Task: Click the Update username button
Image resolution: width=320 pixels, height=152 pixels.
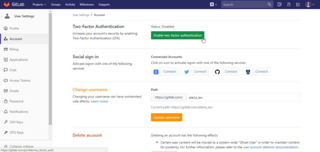Action: tap(166, 117)
